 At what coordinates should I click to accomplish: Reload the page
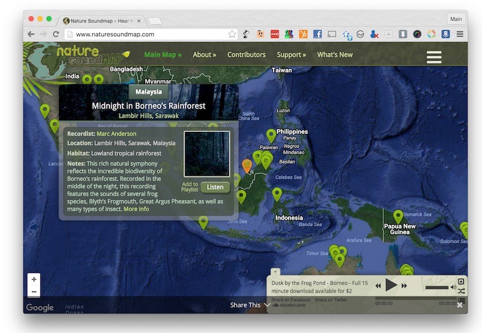pyautogui.click(x=55, y=34)
